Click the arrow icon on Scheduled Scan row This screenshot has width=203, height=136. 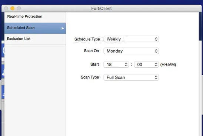(x=63, y=28)
